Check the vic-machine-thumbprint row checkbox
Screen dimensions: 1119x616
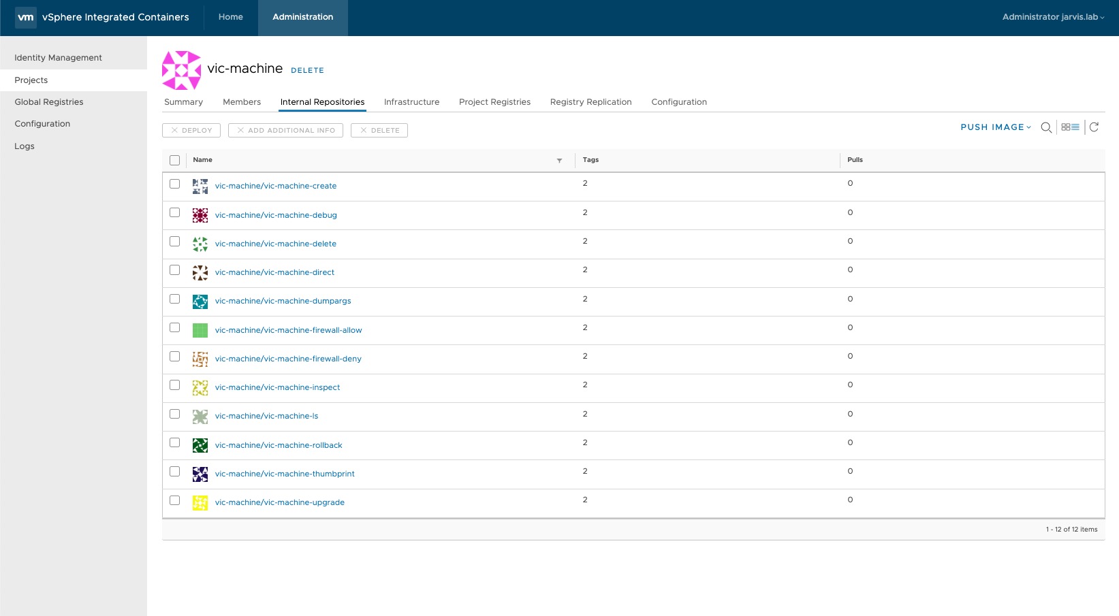(174, 472)
